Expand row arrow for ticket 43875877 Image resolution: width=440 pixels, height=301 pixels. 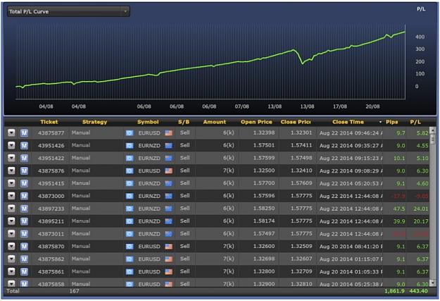tap(11, 133)
